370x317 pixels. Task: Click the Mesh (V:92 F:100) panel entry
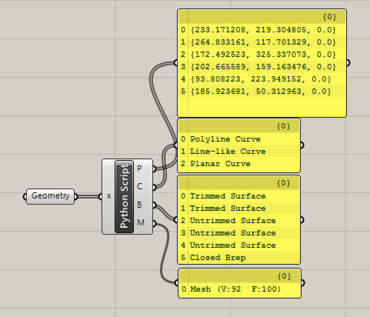[227, 289]
